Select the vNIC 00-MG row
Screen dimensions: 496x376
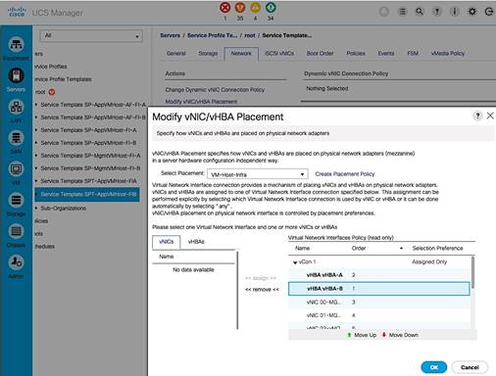pyautogui.click(x=379, y=303)
